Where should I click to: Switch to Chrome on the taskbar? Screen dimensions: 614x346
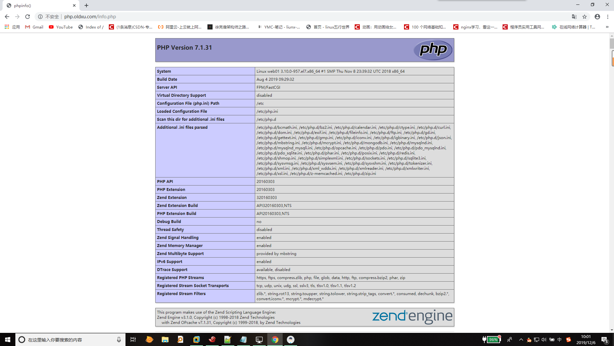click(275, 340)
